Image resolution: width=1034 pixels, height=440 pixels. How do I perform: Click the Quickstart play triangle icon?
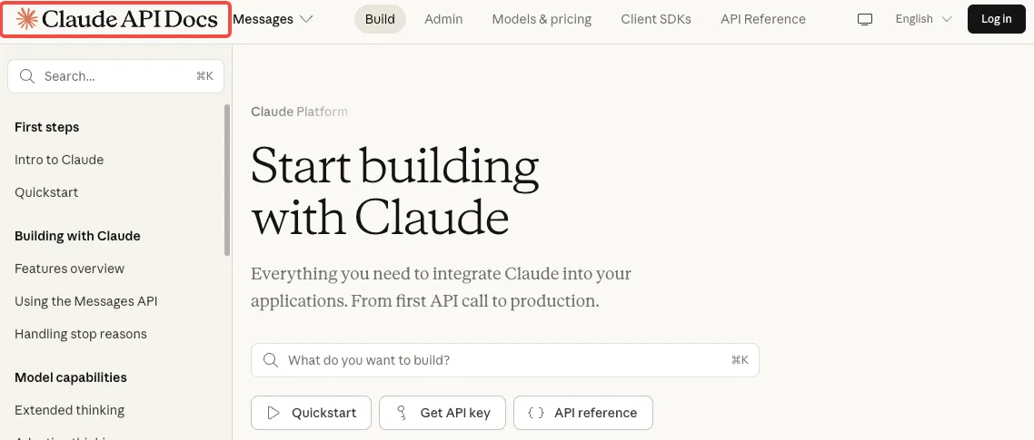click(273, 413)
